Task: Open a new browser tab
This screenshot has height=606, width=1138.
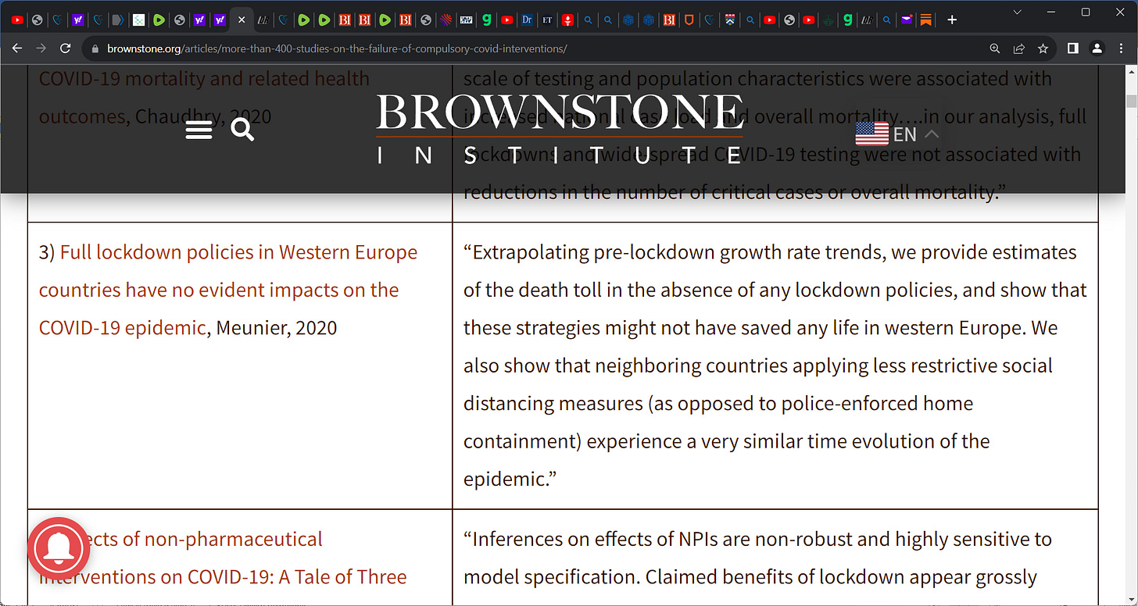Action: 952,20
